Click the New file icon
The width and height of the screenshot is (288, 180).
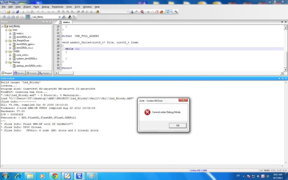[4, 12]
